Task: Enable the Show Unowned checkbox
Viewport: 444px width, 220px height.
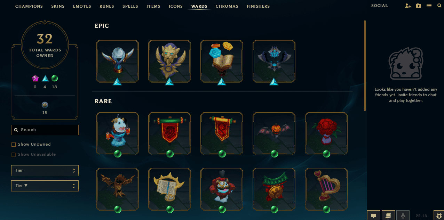Action: click(14, 145)
